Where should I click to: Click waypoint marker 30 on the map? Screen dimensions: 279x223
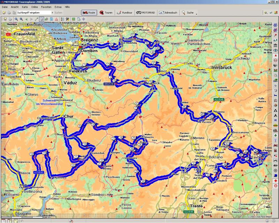point(143,182)
